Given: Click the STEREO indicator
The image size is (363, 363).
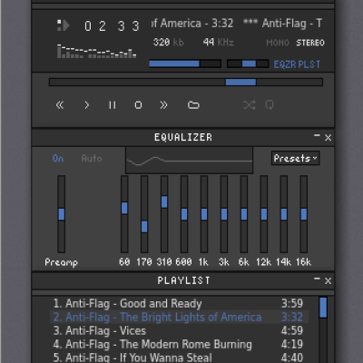Looking at the screenshot, I should coord(310,43).
